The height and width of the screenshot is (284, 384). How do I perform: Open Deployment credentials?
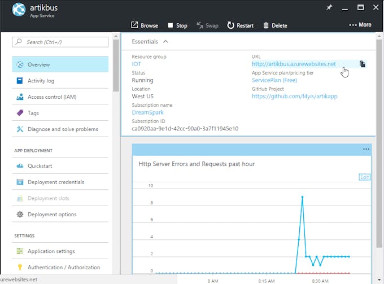click(60, 182)
